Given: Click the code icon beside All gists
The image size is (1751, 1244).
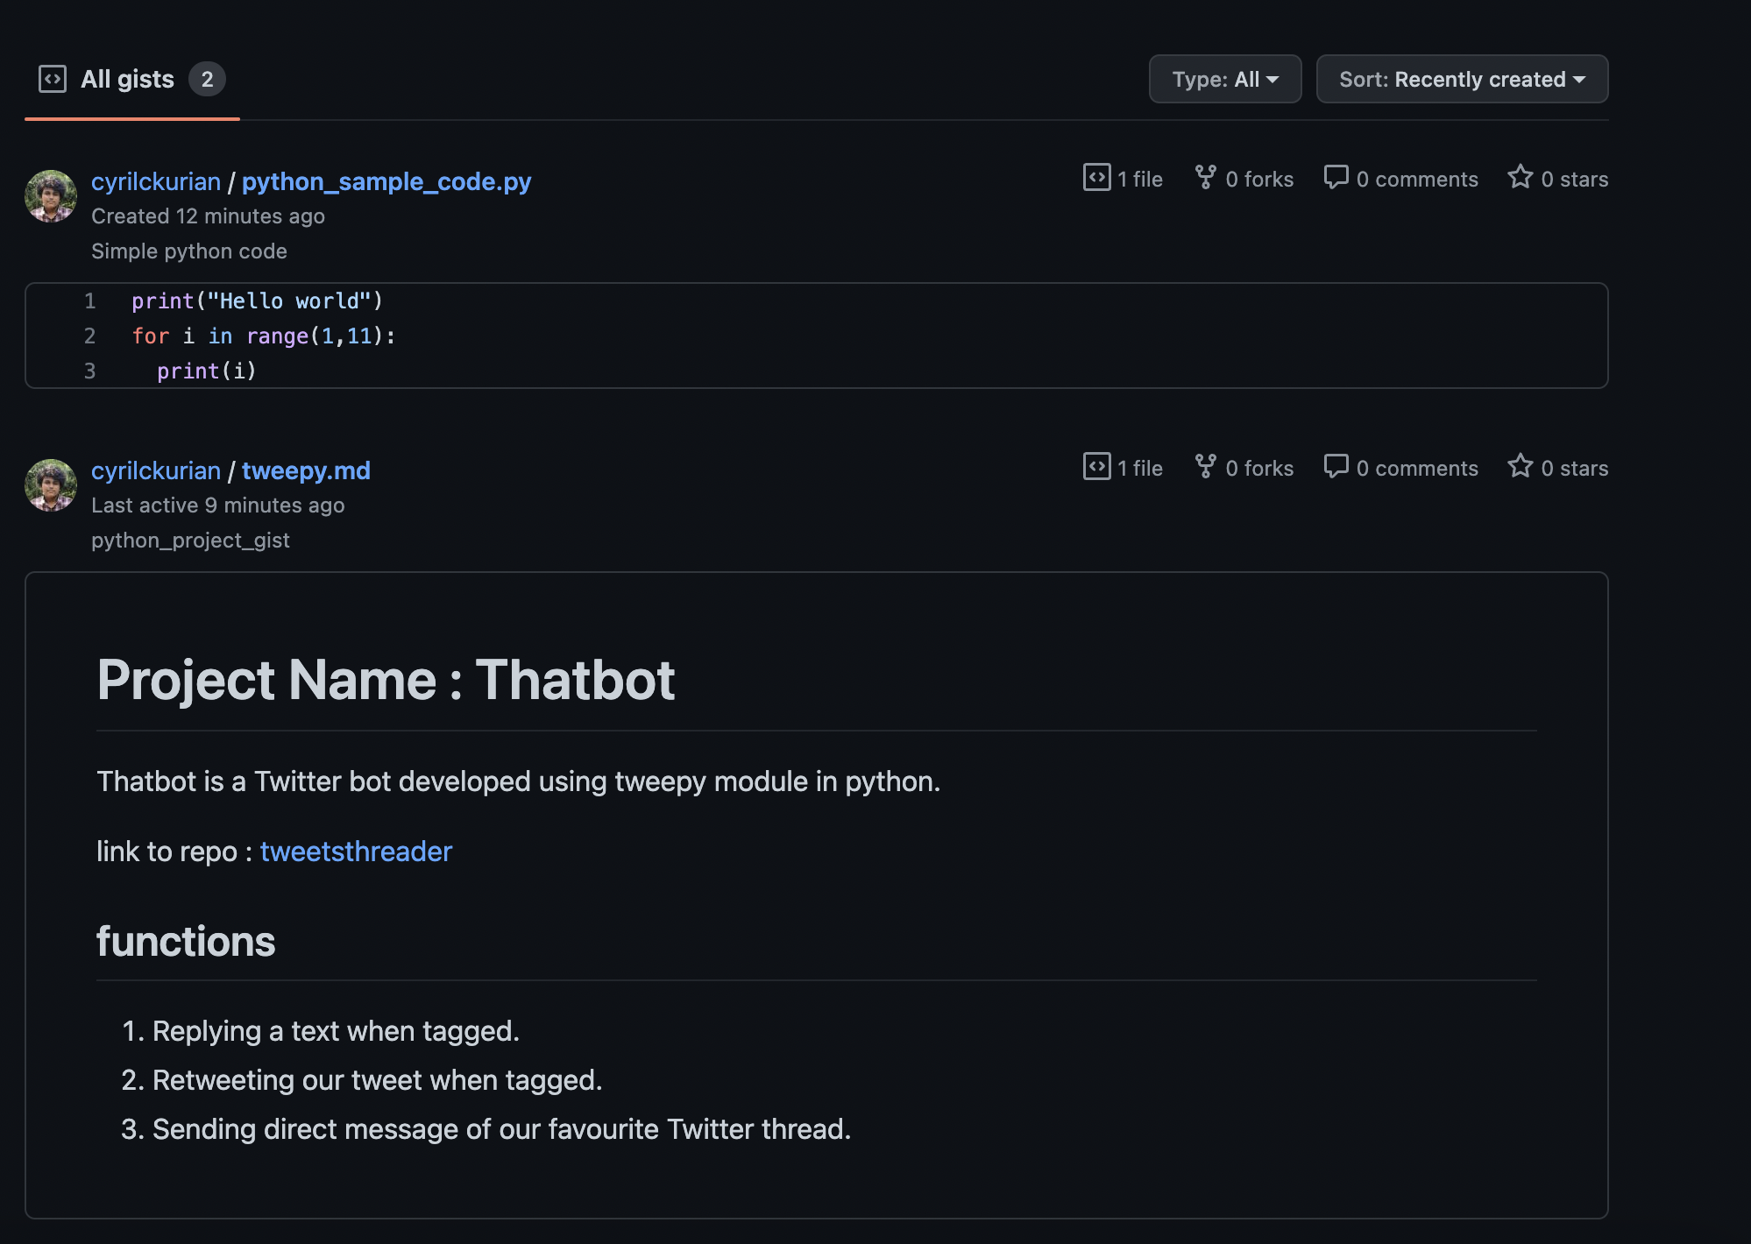Looking at the screenshot, I should 53,79.
